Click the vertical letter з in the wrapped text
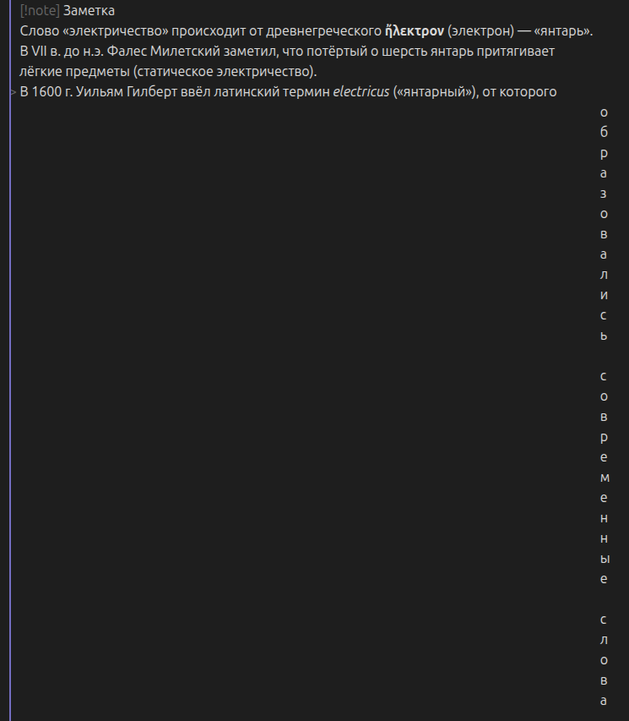629x721 pixels. tap(603, 194)
